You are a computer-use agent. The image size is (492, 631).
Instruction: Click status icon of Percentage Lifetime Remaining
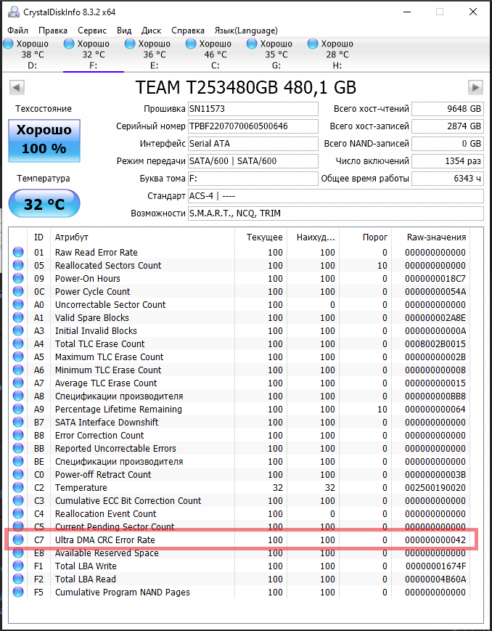point(18,409)
